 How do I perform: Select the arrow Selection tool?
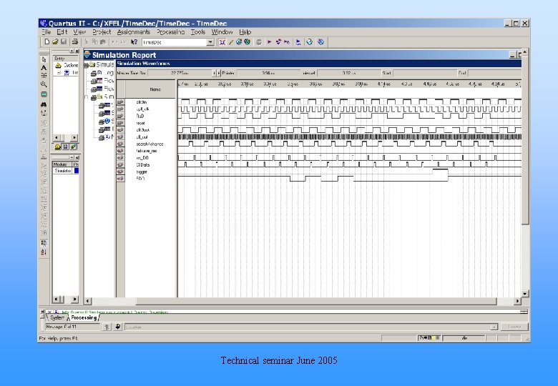click(x=44, y=59)
